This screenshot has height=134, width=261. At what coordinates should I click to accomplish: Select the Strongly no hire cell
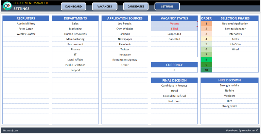click(229, 85)
